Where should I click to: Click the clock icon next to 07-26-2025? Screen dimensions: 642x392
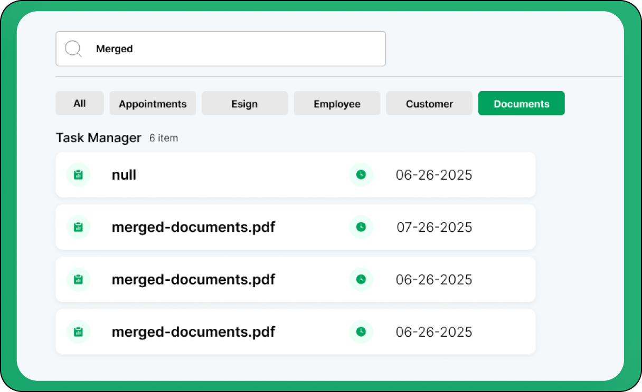(x=361, y=227)
